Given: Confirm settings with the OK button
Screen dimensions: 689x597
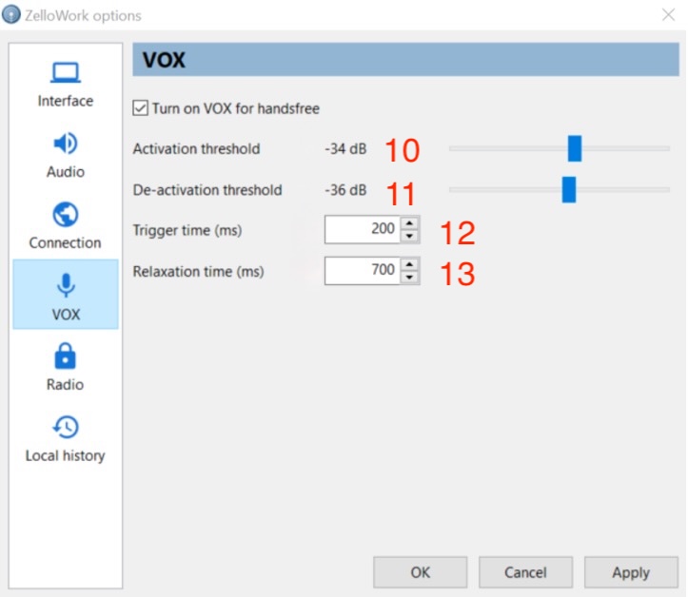Looking at the screenshot, I should point(420,572).
